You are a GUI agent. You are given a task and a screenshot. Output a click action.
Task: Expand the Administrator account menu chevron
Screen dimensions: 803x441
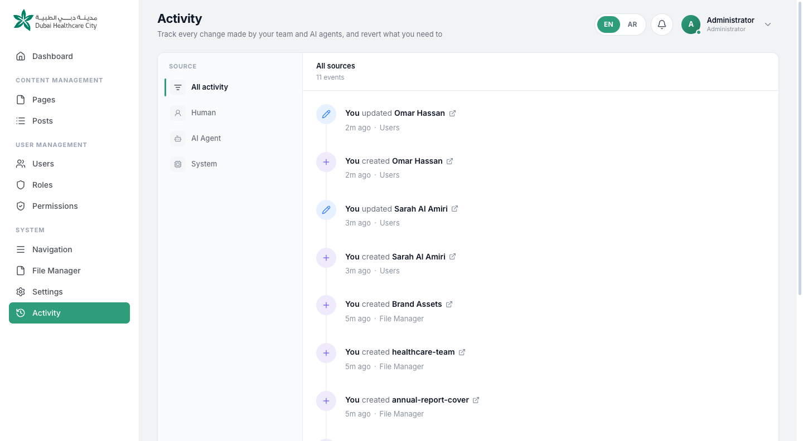(x=768, y=24)
